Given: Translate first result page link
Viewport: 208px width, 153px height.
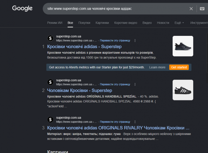Looking at the screenshot, I should (x=115, y=41).
